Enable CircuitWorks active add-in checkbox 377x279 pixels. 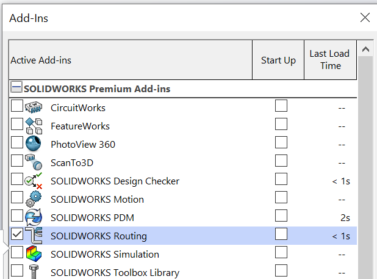coord(17,106)
